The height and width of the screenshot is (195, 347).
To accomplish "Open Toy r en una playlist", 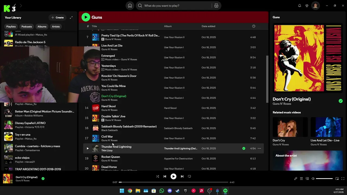I will click(x=39, y=136).
